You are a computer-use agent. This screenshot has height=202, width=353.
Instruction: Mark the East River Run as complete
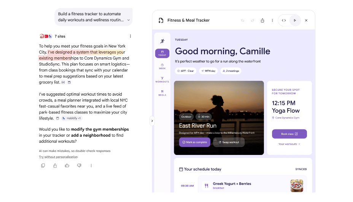pos(194,142)
